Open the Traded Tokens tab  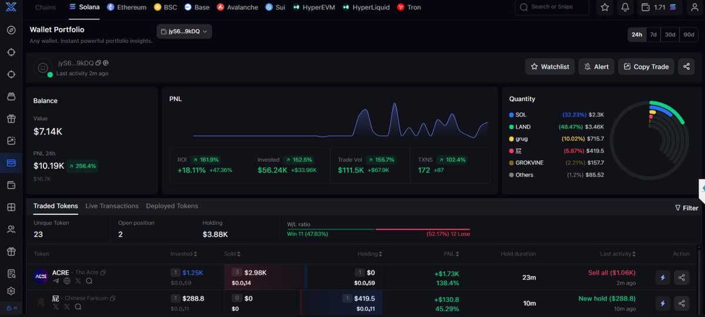pos(56,206)
